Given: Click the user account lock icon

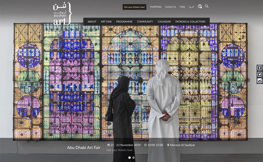Looking at the screenshot, I should click(x=200, y=6).
